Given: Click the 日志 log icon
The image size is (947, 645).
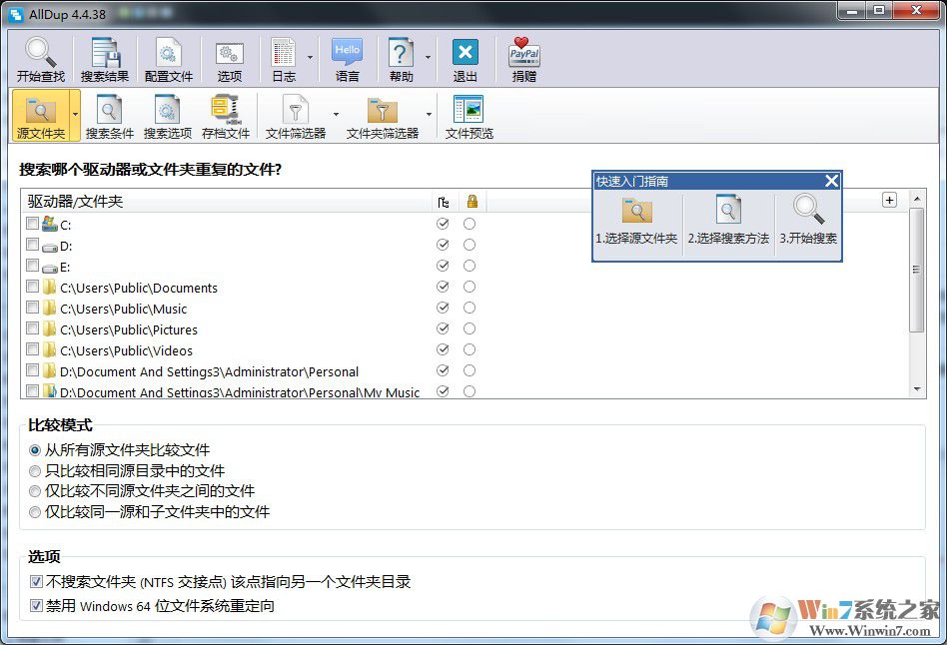Looking at the screenshot, I should click(285, 52).
